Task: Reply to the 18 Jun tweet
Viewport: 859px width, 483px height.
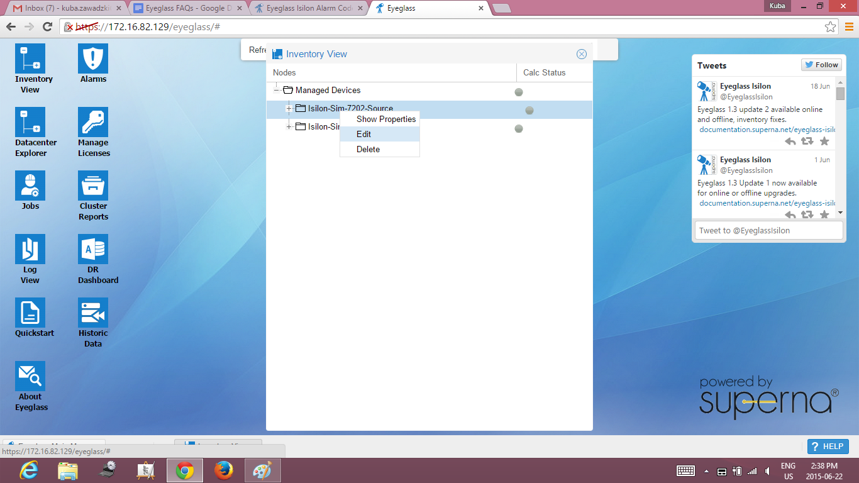Action: tap(790, 142)
